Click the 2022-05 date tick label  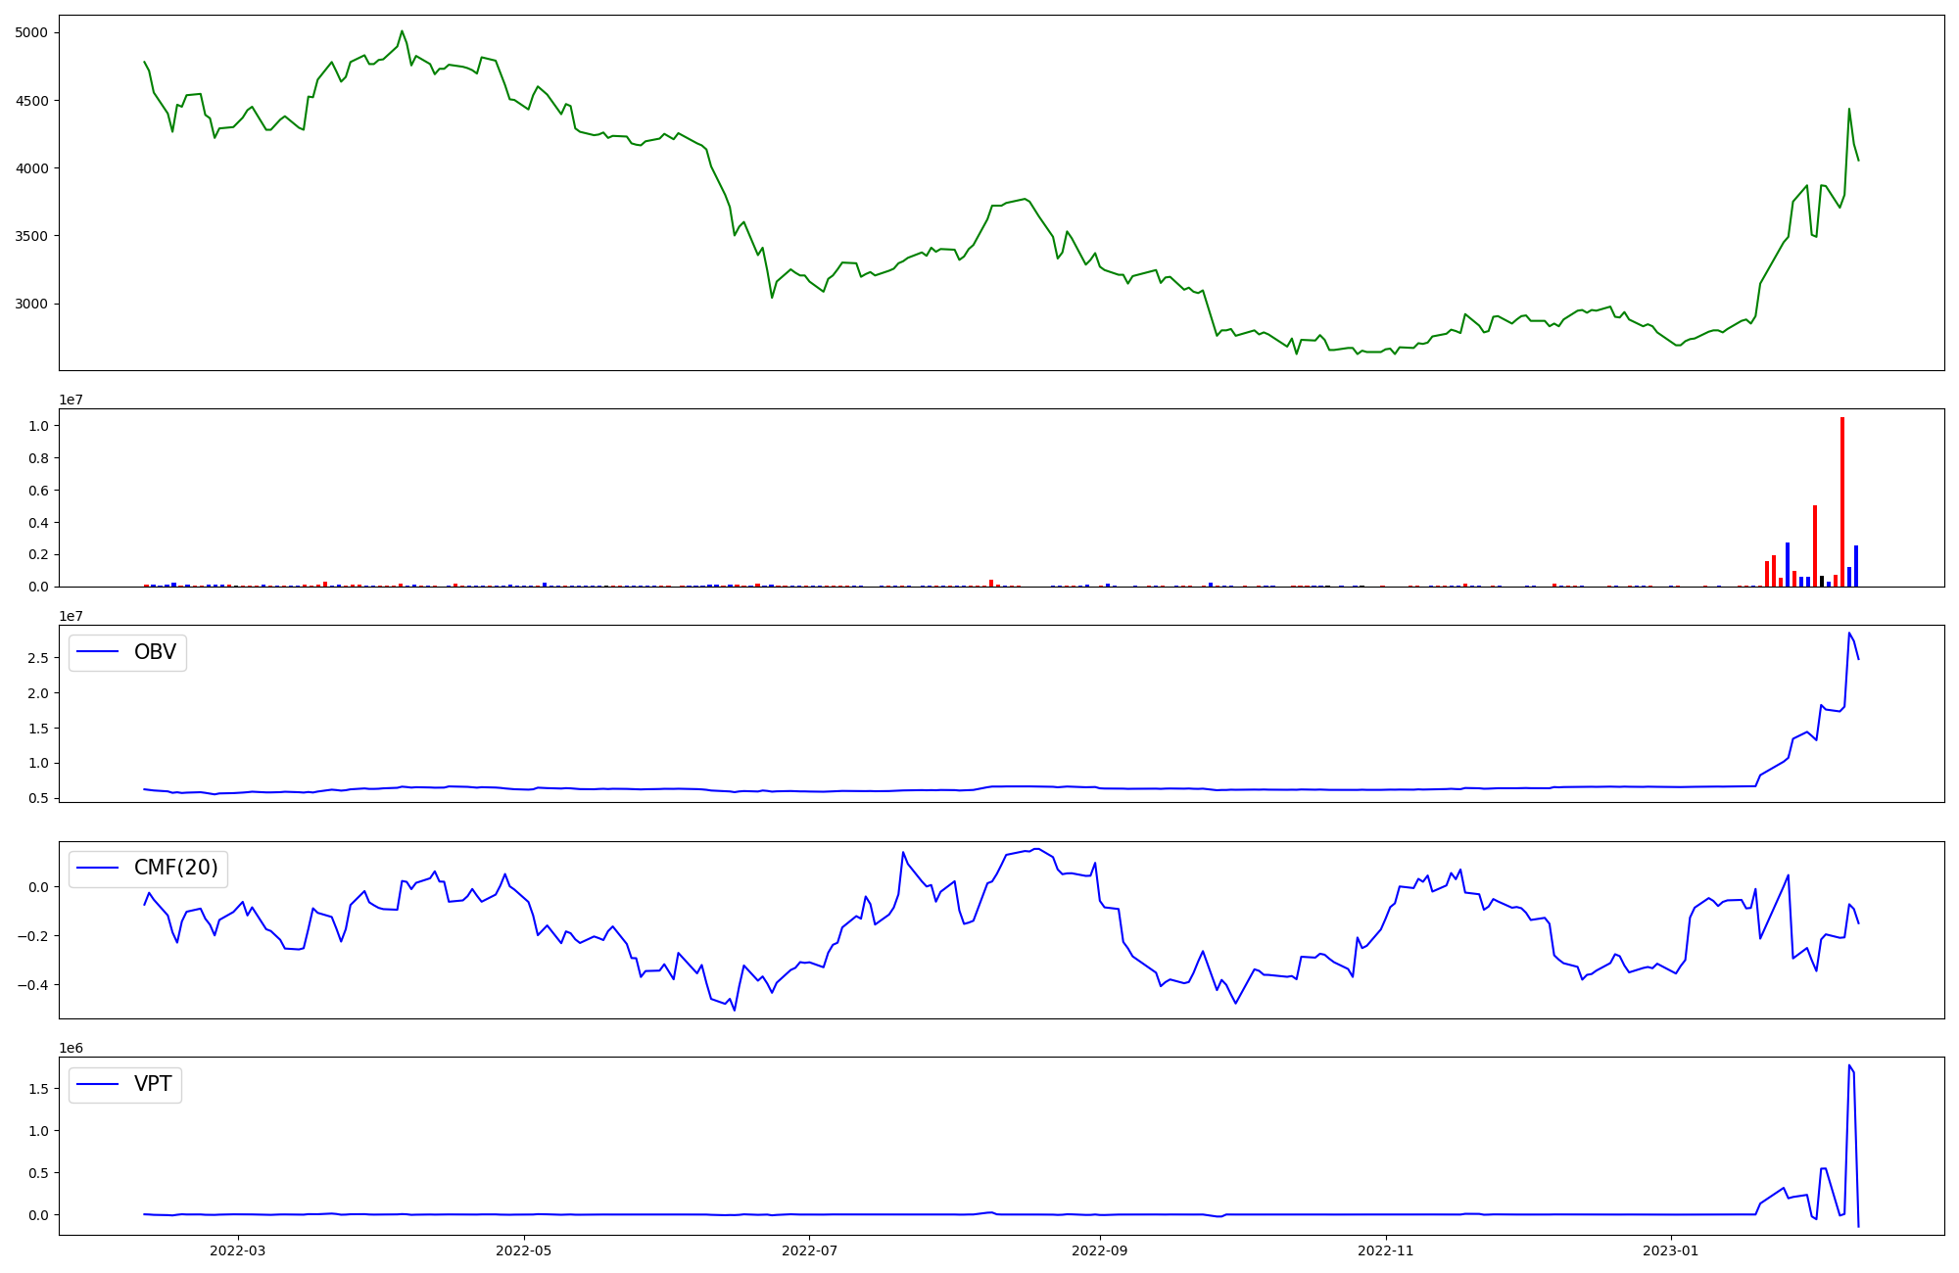[523, 1250]
